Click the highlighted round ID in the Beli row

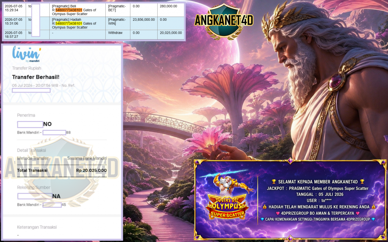click(x=69, y=10)
